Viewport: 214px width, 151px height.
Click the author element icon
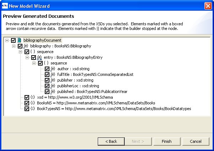[x=53, y=69]
